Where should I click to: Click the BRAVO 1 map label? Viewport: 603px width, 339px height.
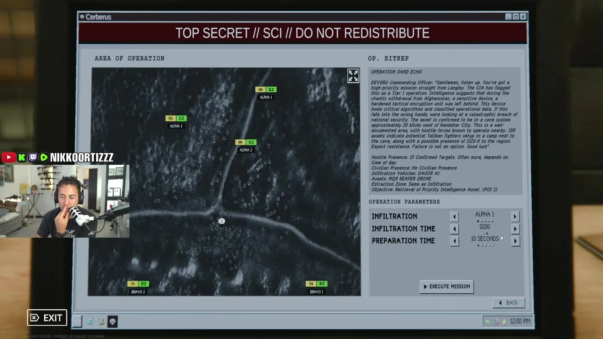click(317, 292)
